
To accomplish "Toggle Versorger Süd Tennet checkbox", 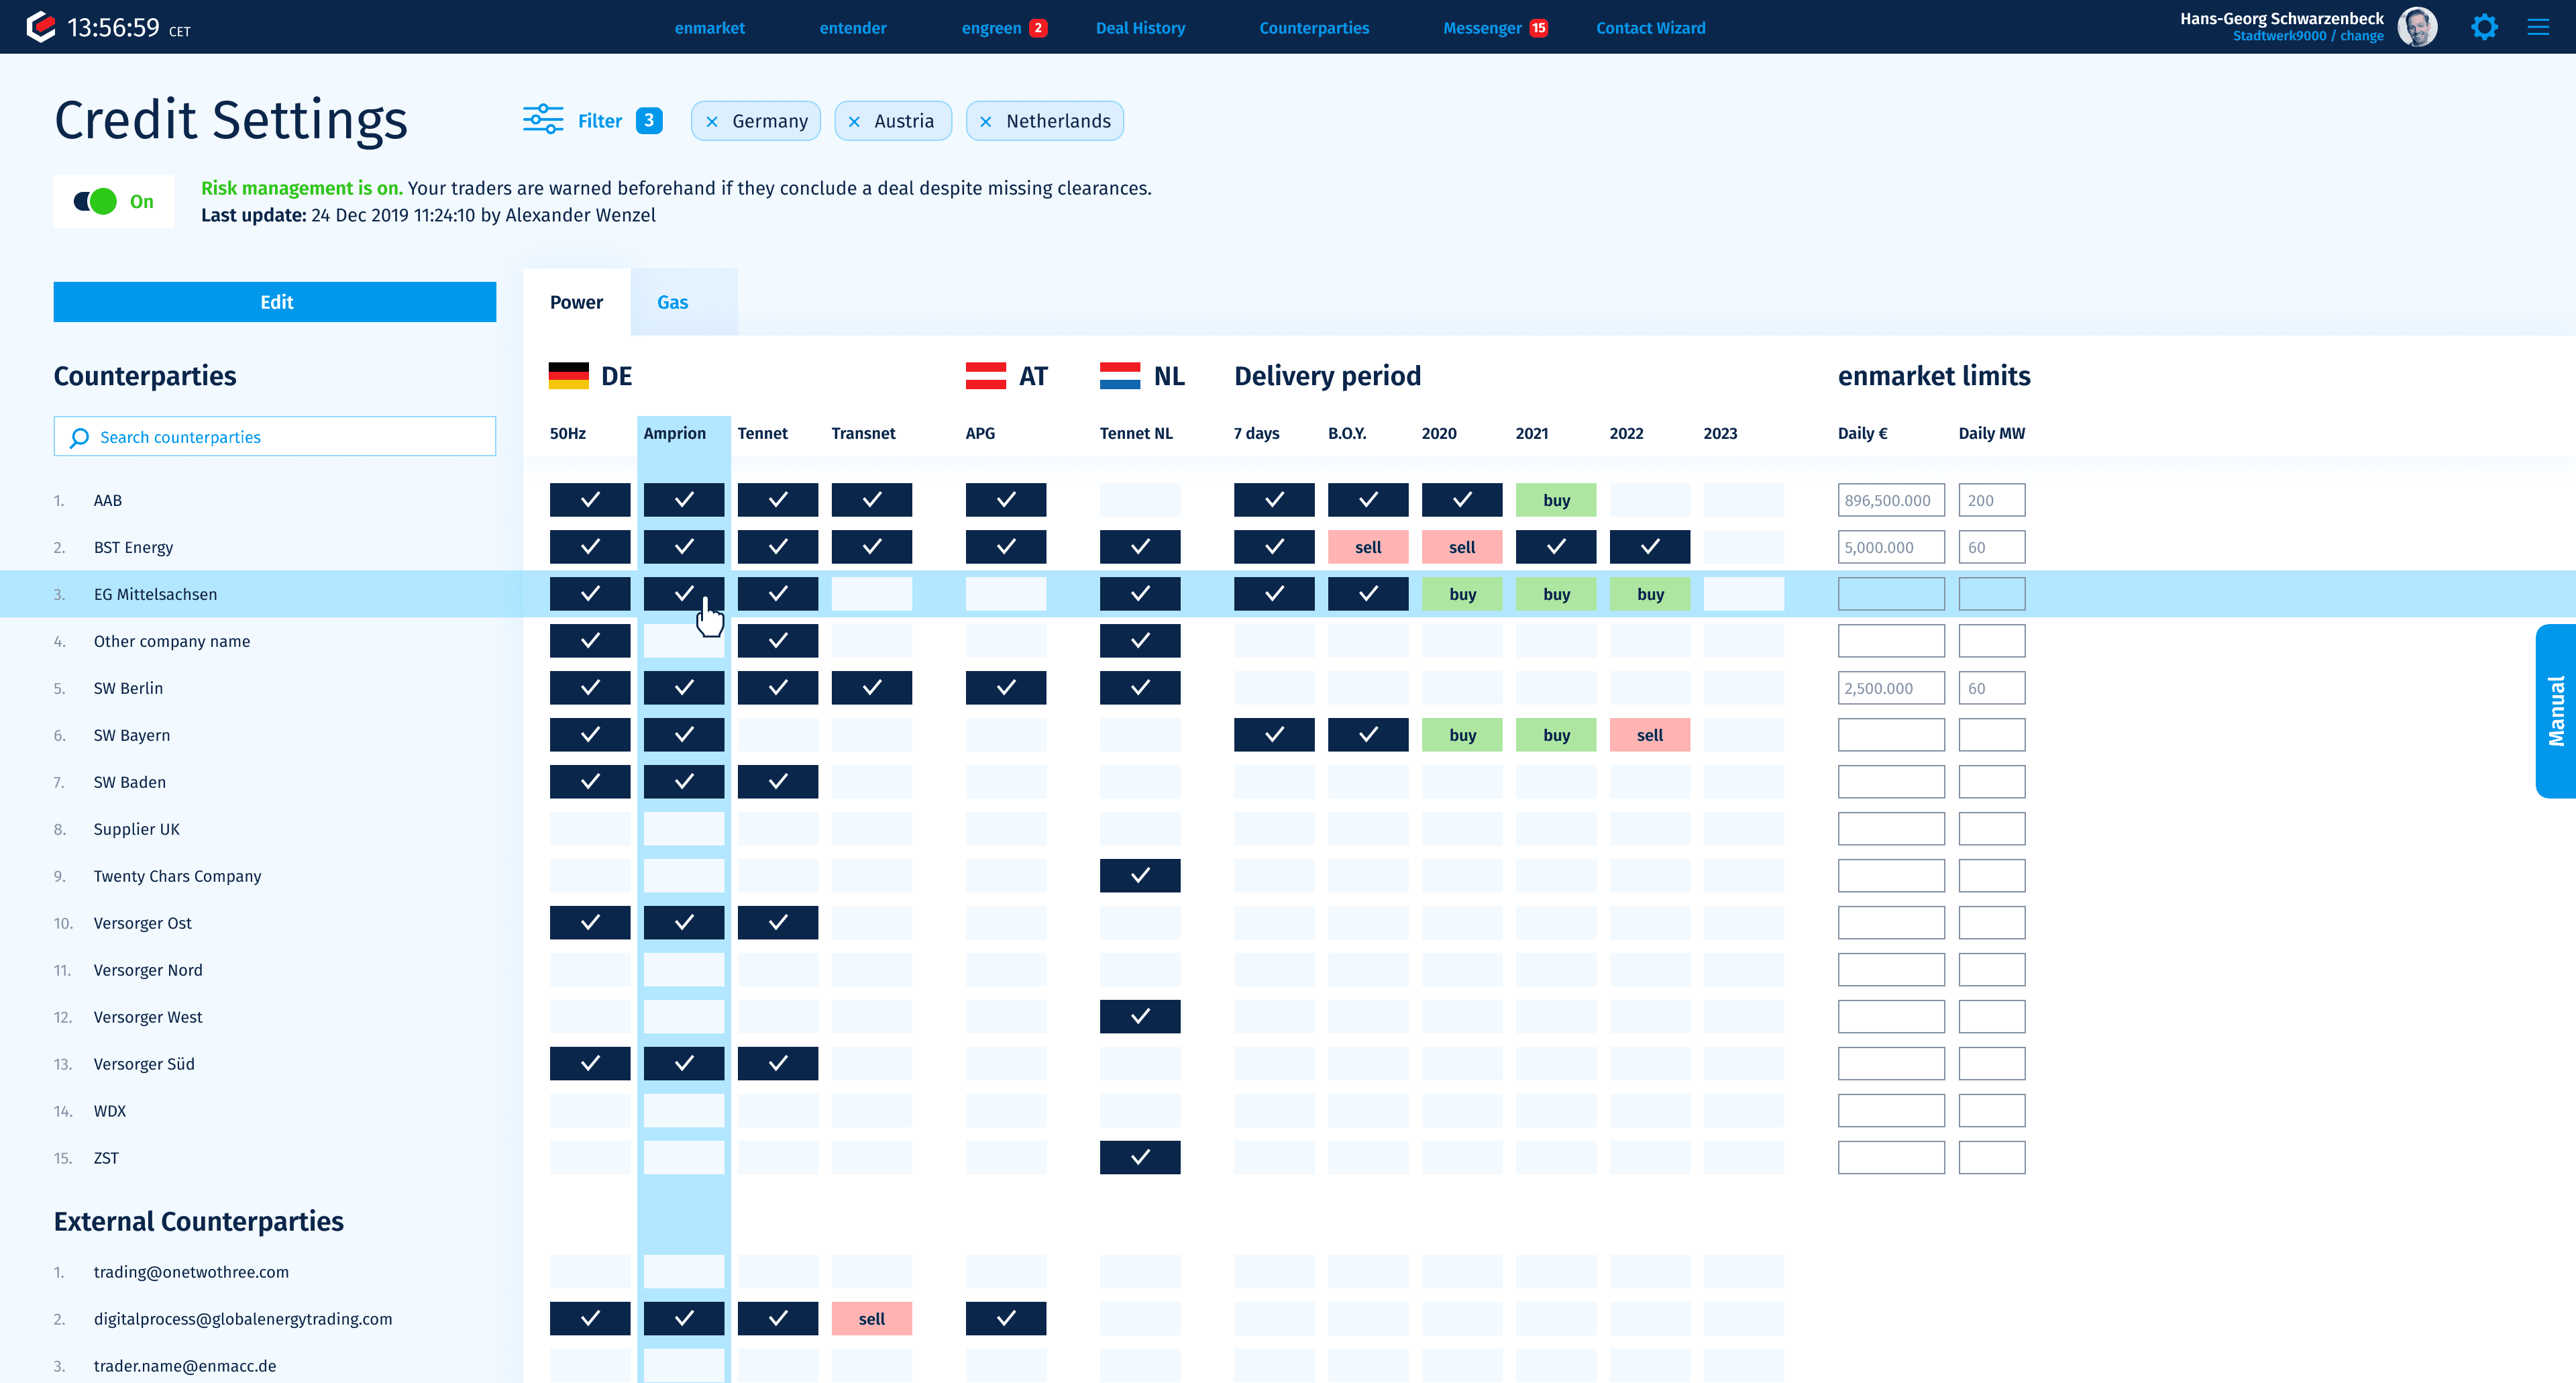I will (778, 1064).
